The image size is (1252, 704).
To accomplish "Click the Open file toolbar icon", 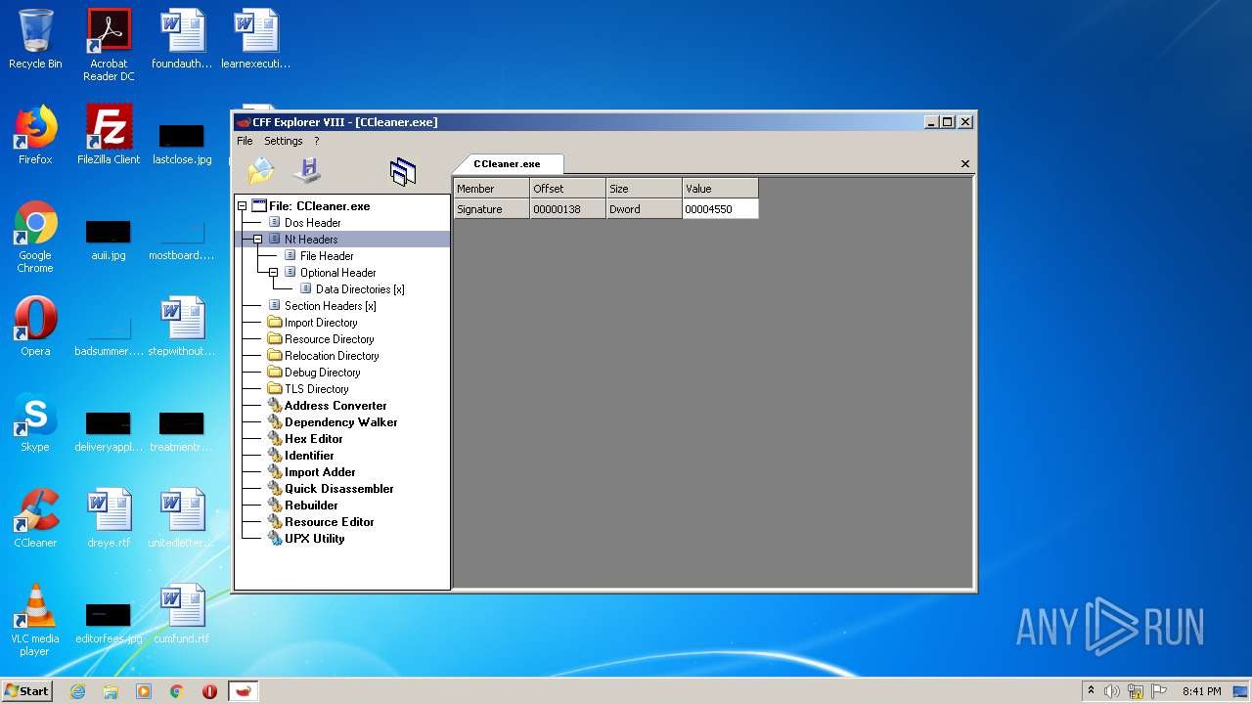I will tap(261, 171).
